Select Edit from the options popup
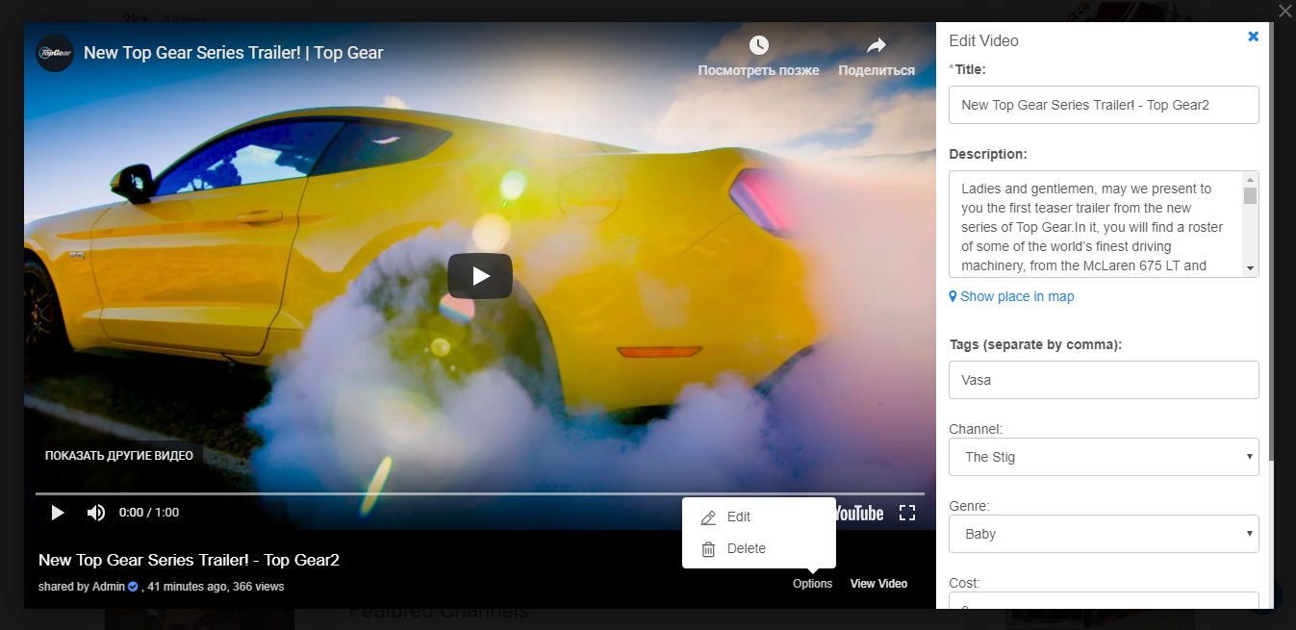This screenshot has height=630, width=1296. (738, 517)
